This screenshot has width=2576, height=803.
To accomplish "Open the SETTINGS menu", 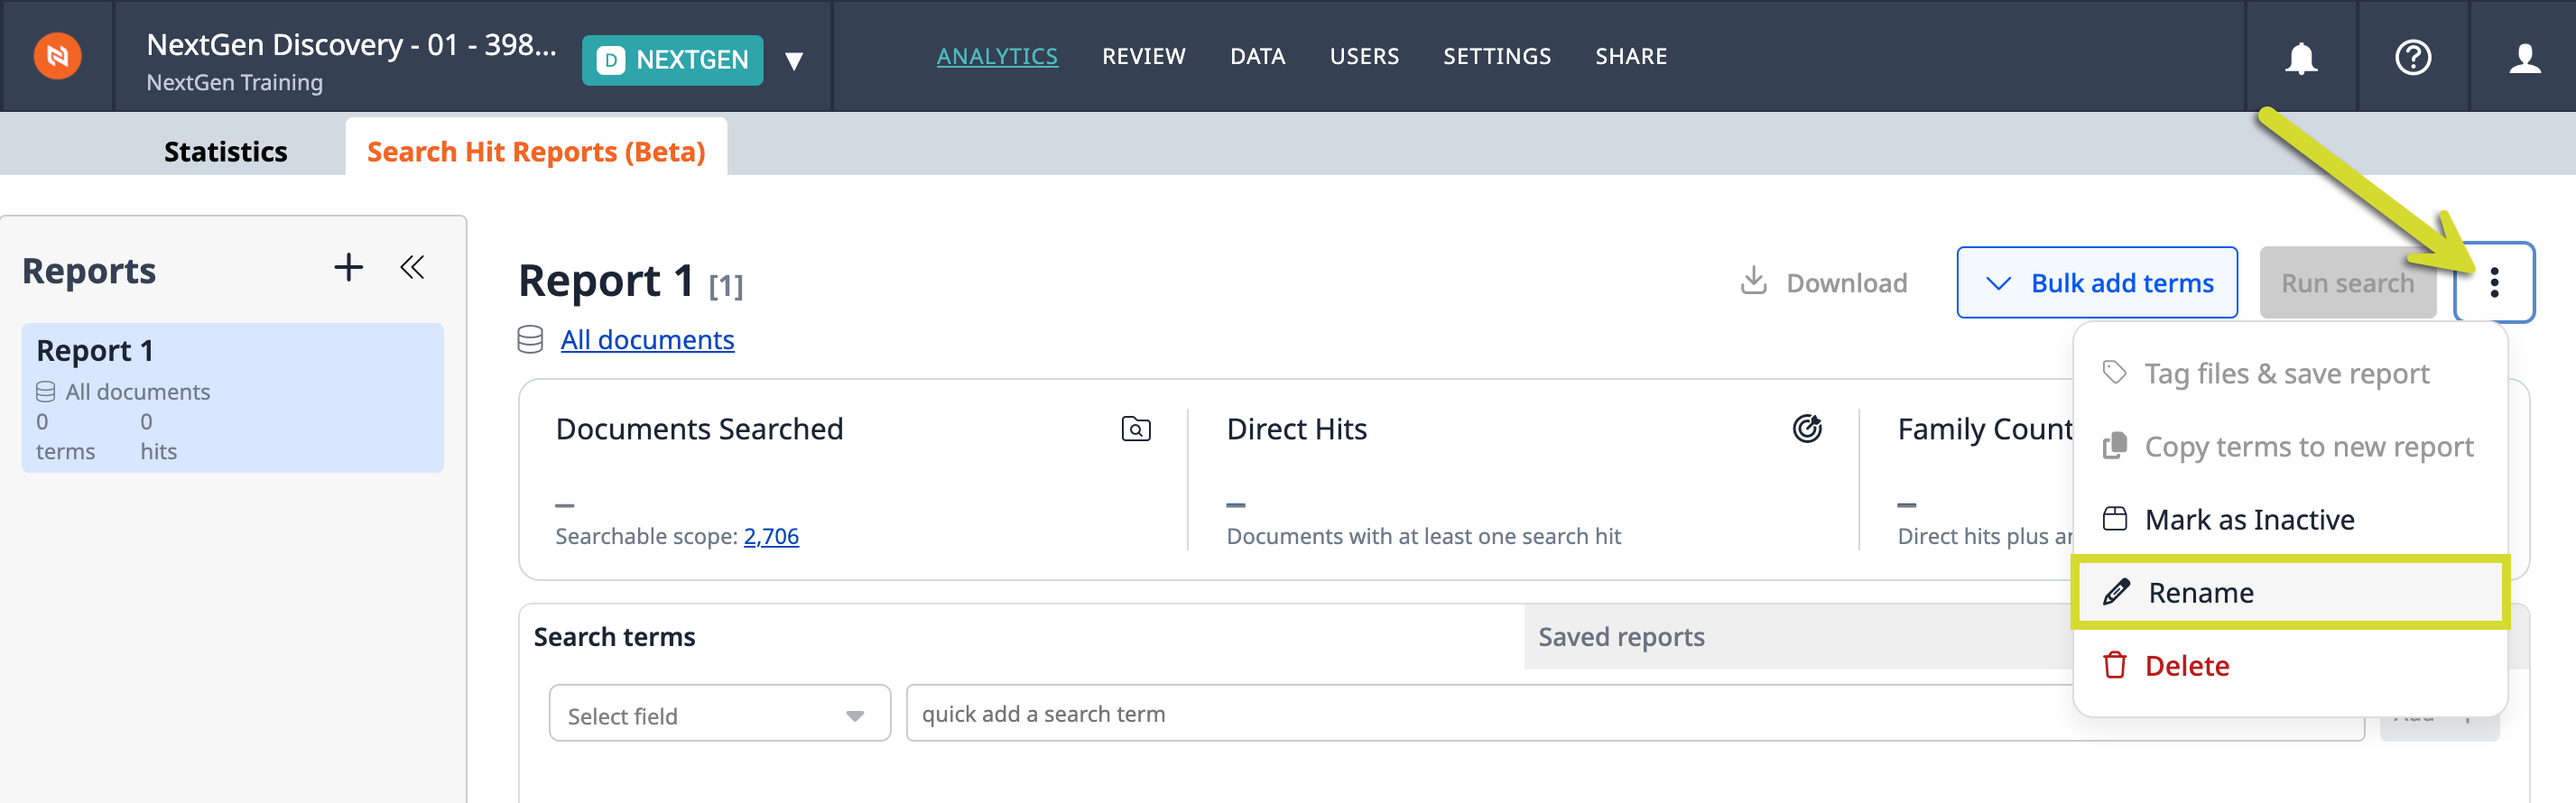I will [1496, 56].
